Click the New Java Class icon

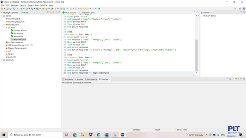click(46, 9)
